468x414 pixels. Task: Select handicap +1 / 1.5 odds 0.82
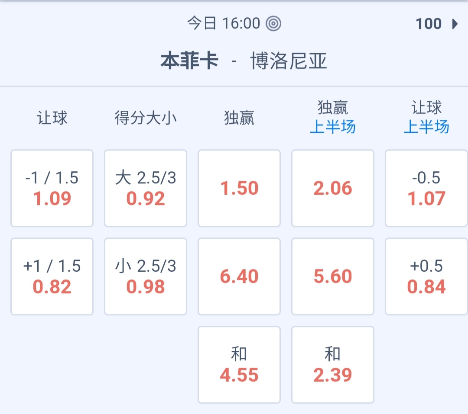[52, 276]
